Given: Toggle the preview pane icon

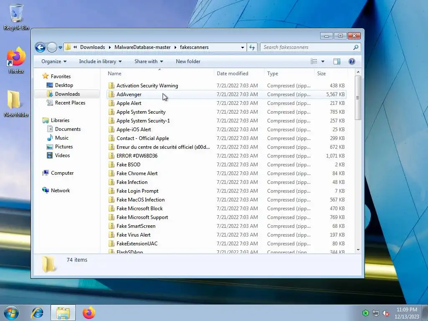Looking at the screenshot, I should 337,61.
